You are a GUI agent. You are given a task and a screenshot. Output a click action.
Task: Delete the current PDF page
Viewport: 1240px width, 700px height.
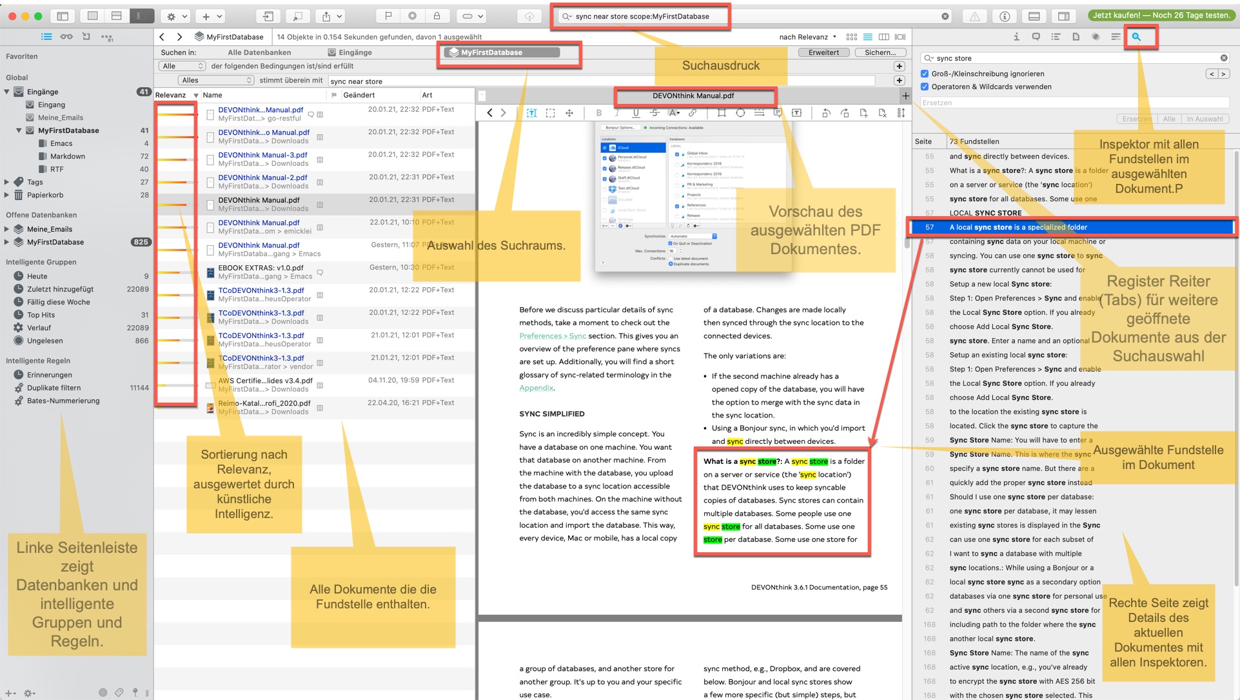[x=883, y=113]
